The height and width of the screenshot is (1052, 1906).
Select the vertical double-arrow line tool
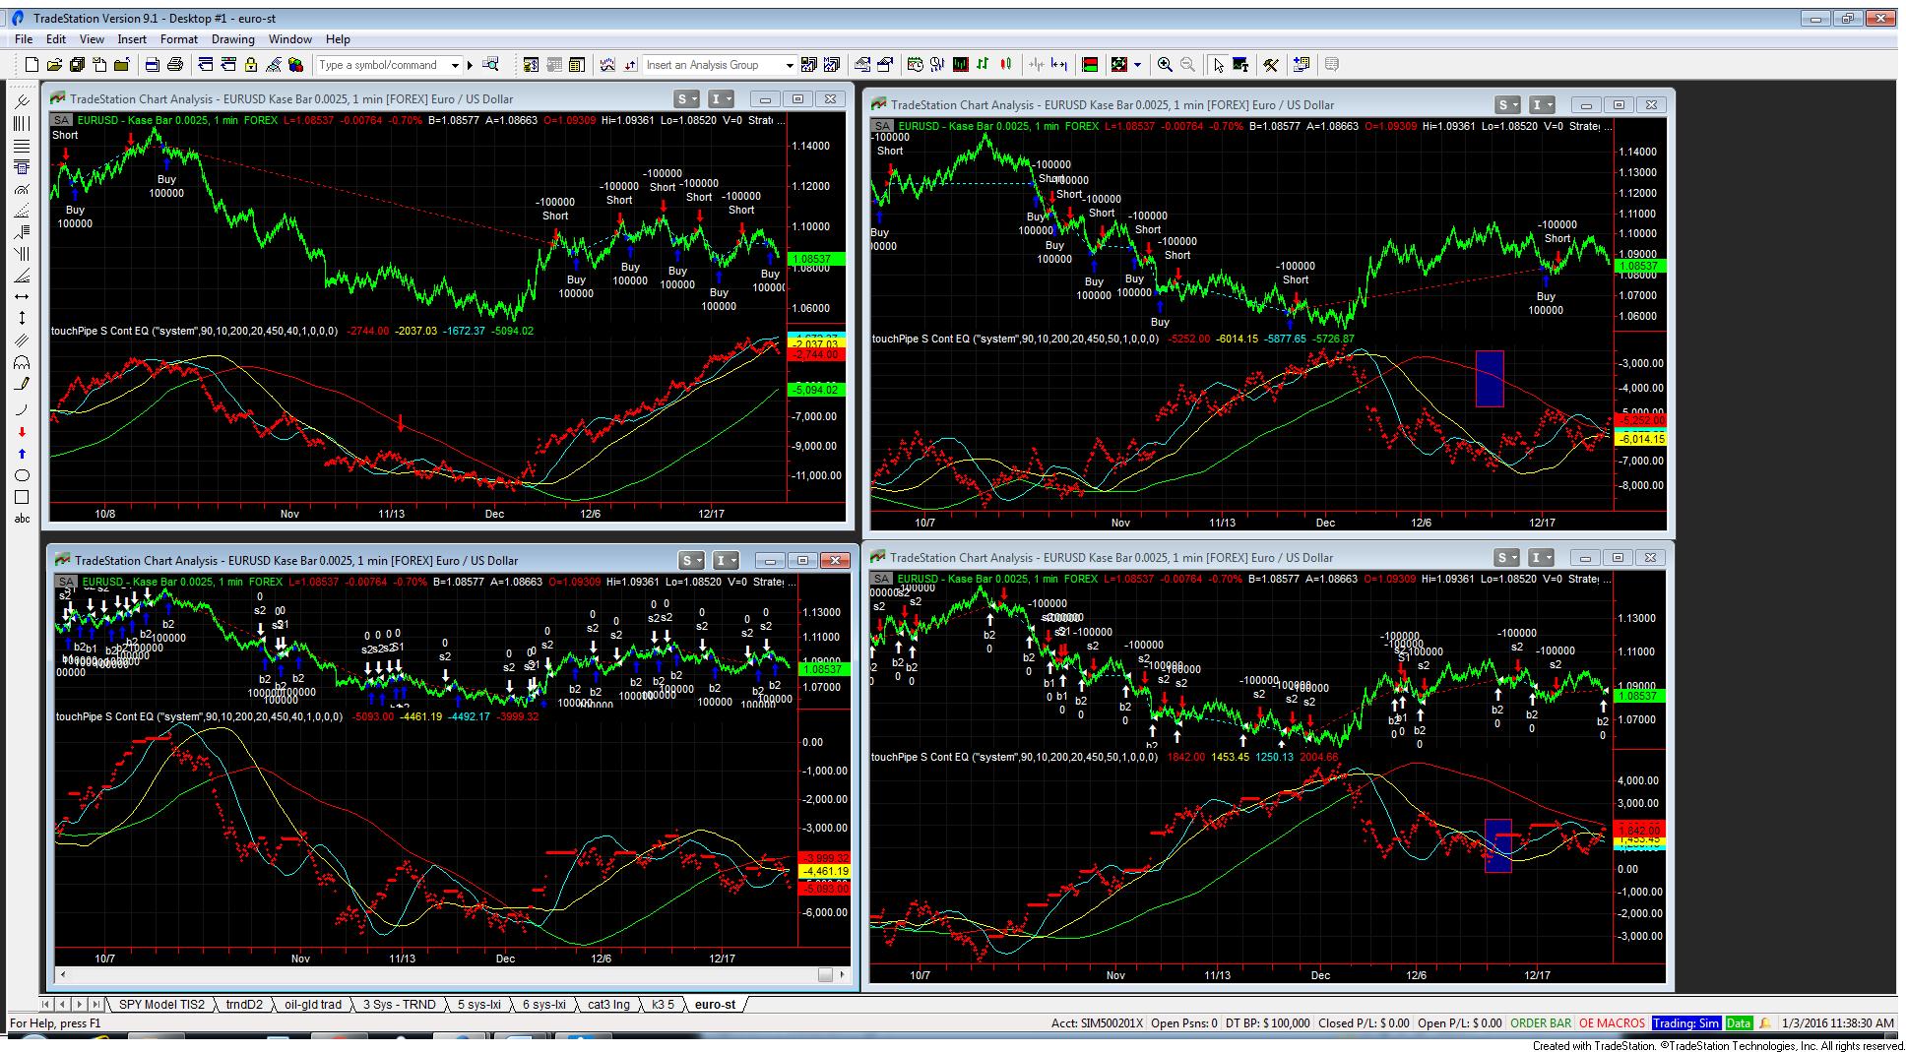click(x=22, y=318)
